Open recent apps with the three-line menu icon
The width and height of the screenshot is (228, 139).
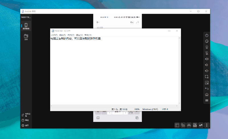click(x=207, y=100)
